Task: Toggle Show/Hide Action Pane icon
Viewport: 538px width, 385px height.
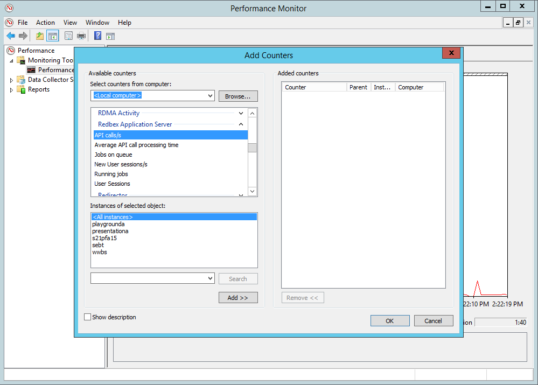Action: pos(110,36)
